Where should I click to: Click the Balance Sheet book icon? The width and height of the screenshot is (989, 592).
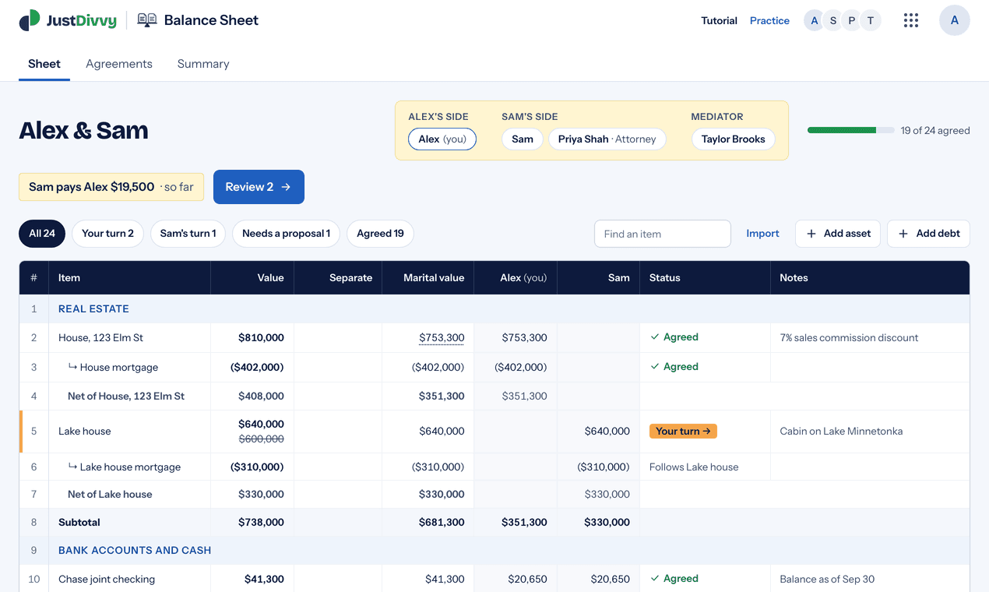coord(147,20)
